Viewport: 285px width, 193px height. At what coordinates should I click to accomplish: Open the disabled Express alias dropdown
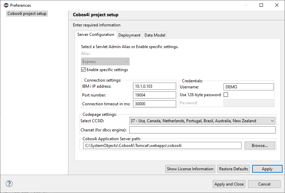click(105, 62)
